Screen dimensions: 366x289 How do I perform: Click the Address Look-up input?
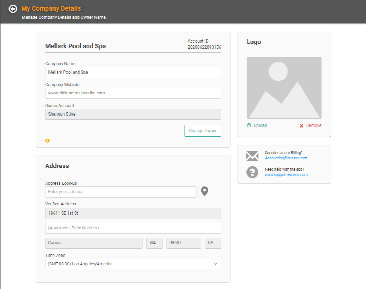(121, 192)
